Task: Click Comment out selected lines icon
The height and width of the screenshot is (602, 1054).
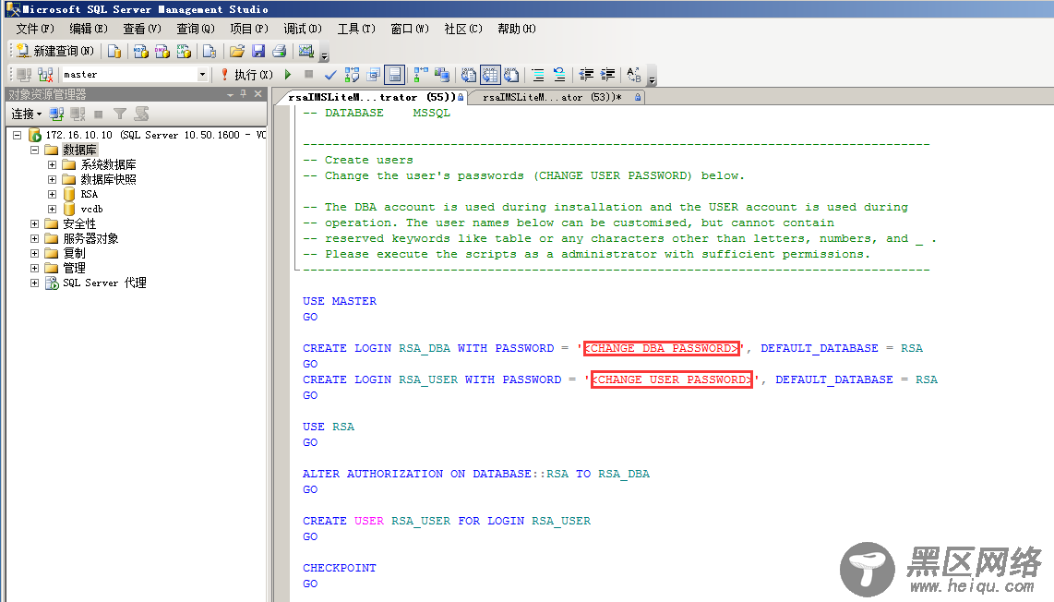Action: 538,75
